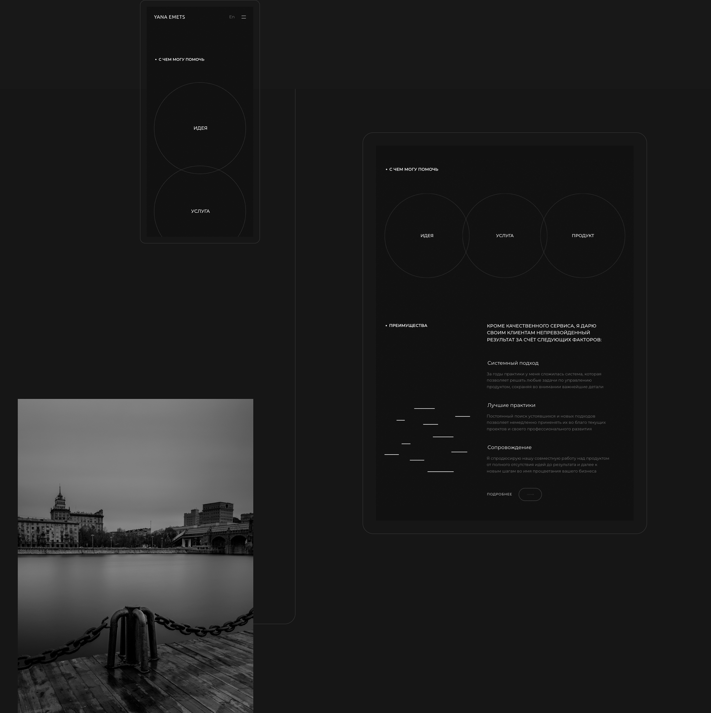Select the УСЛУГА circle in phone mockup
This screenshot has width=711, height=713.
point(200,211)
